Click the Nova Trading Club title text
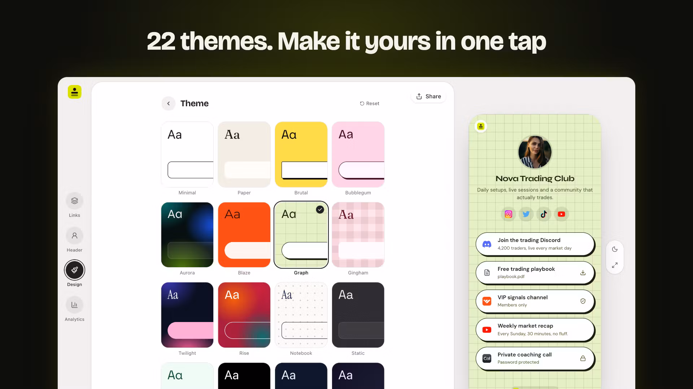 (x=535, y=179)
